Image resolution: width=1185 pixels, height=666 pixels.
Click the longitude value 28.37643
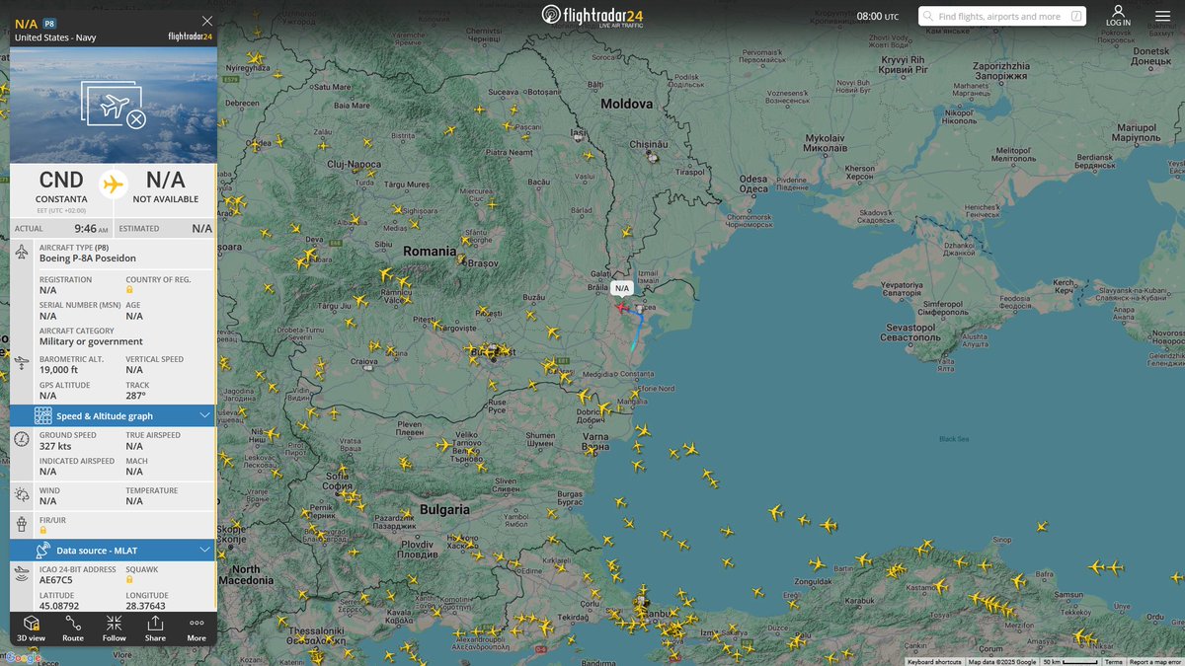point(145,606)
